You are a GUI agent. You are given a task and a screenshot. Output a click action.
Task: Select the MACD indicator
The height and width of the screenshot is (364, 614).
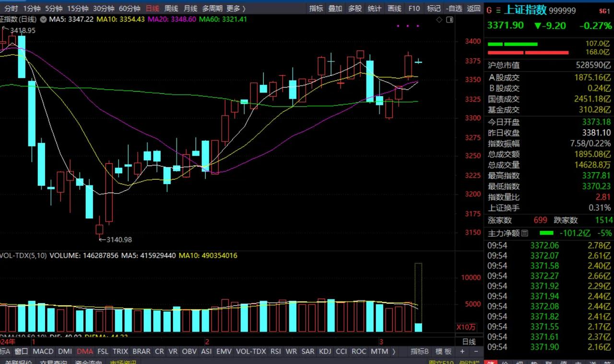[x=43, y=352]
